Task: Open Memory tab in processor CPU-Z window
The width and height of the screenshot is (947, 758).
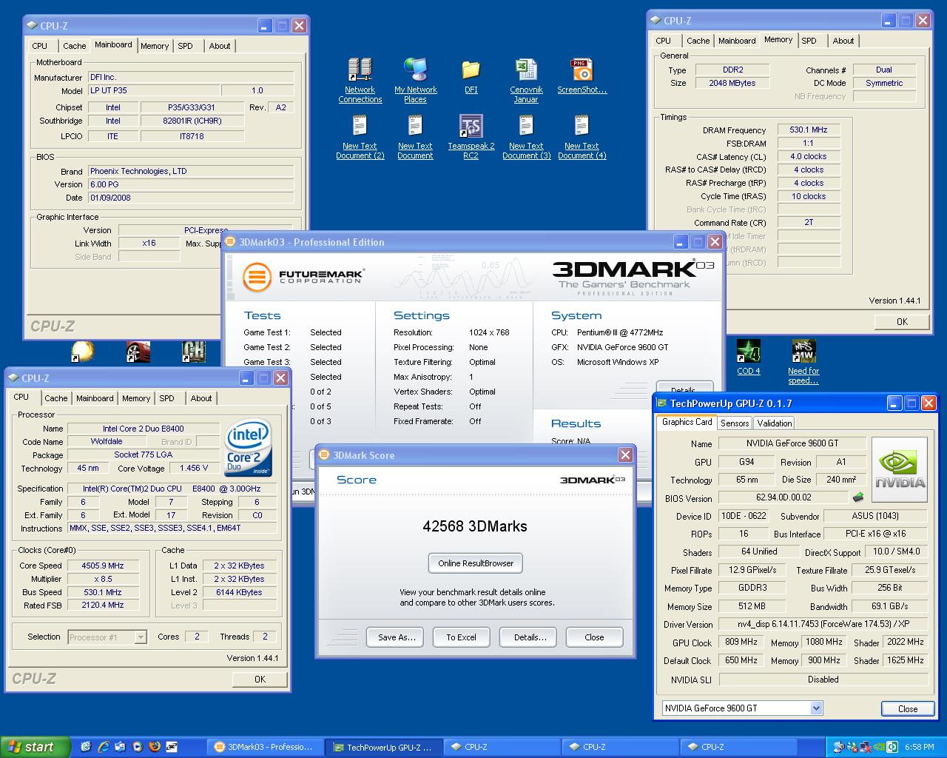Action: [x=136, y=398]
